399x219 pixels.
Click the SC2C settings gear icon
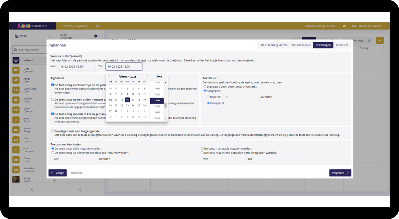pyautogui.click(x=96, y=36)
